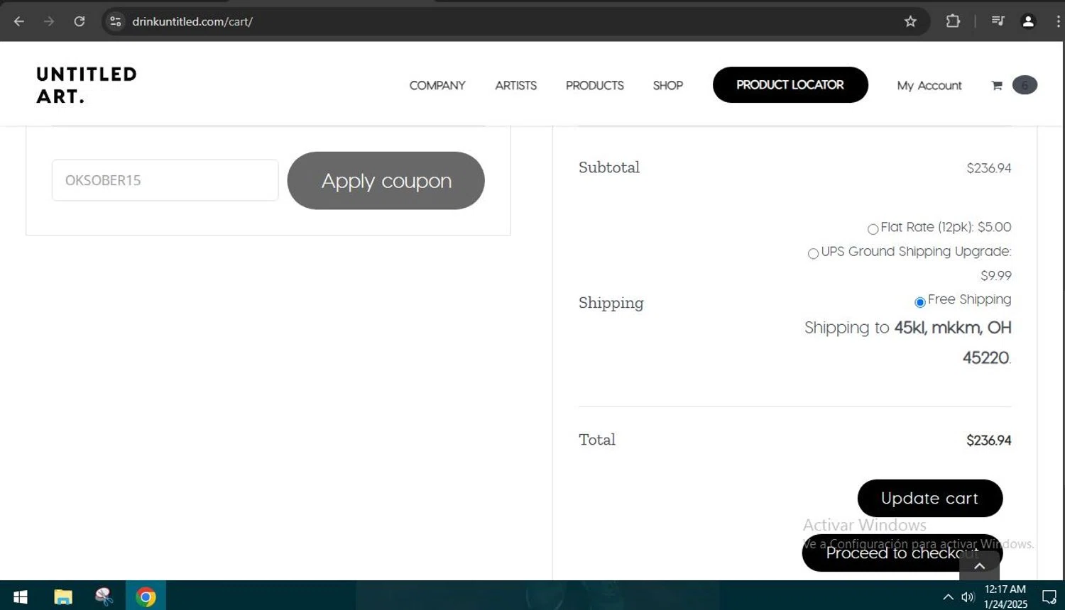Open the ARTISTS menu
The image size is (1065, 610).
click(x=516, y=85)
